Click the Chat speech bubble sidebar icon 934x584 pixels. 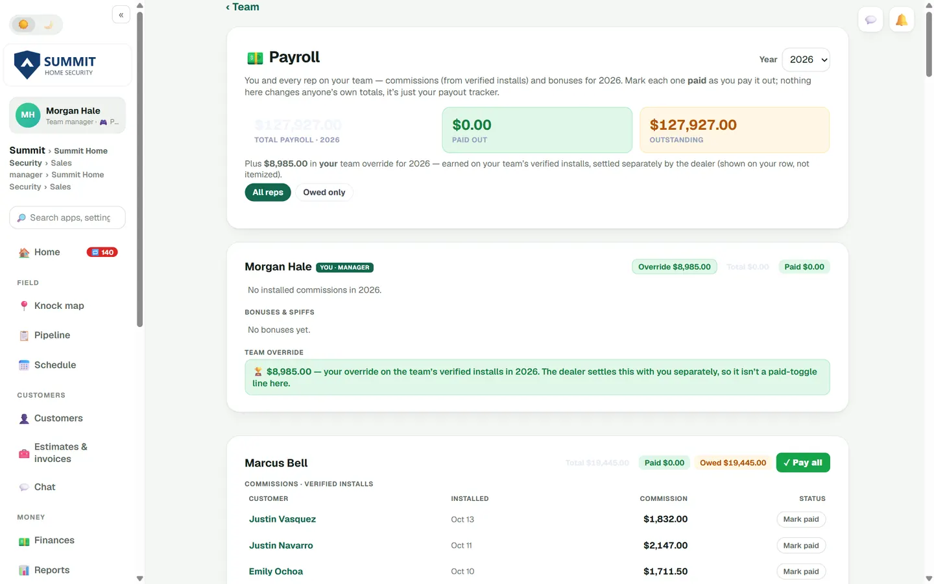tap(24, 487)
